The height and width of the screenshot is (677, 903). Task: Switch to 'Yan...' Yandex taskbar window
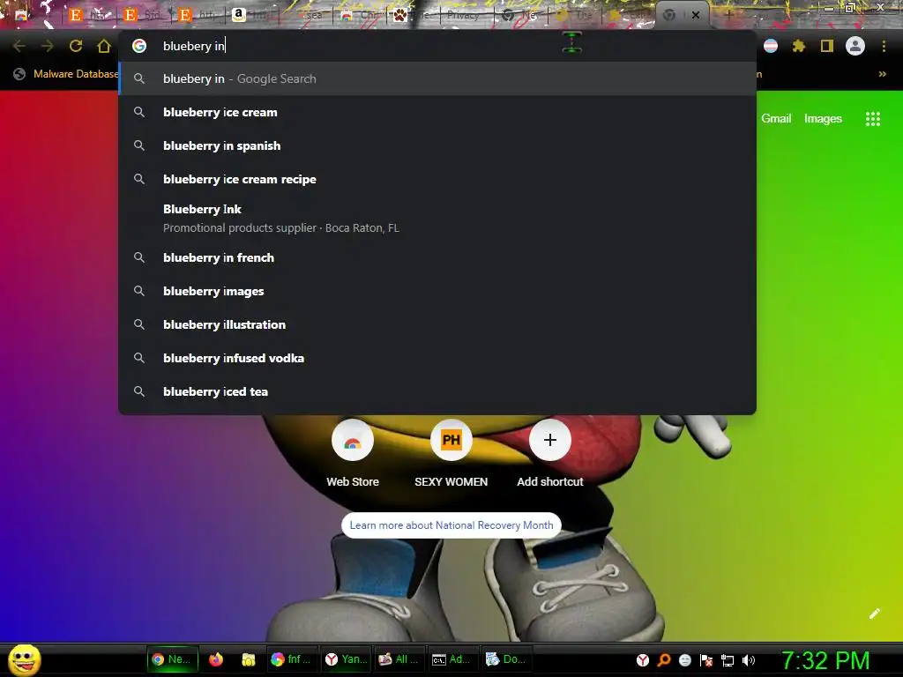click(x=346, y=659)
